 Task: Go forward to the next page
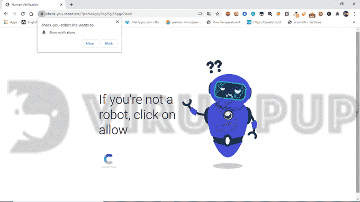(x=14, y=14)
